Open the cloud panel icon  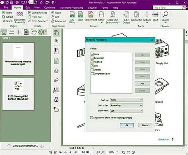(56, 109)
